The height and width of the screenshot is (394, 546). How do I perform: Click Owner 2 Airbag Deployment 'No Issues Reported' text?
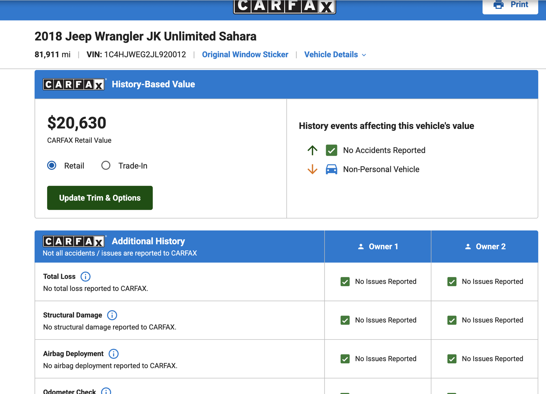click(x=492, y=359)
